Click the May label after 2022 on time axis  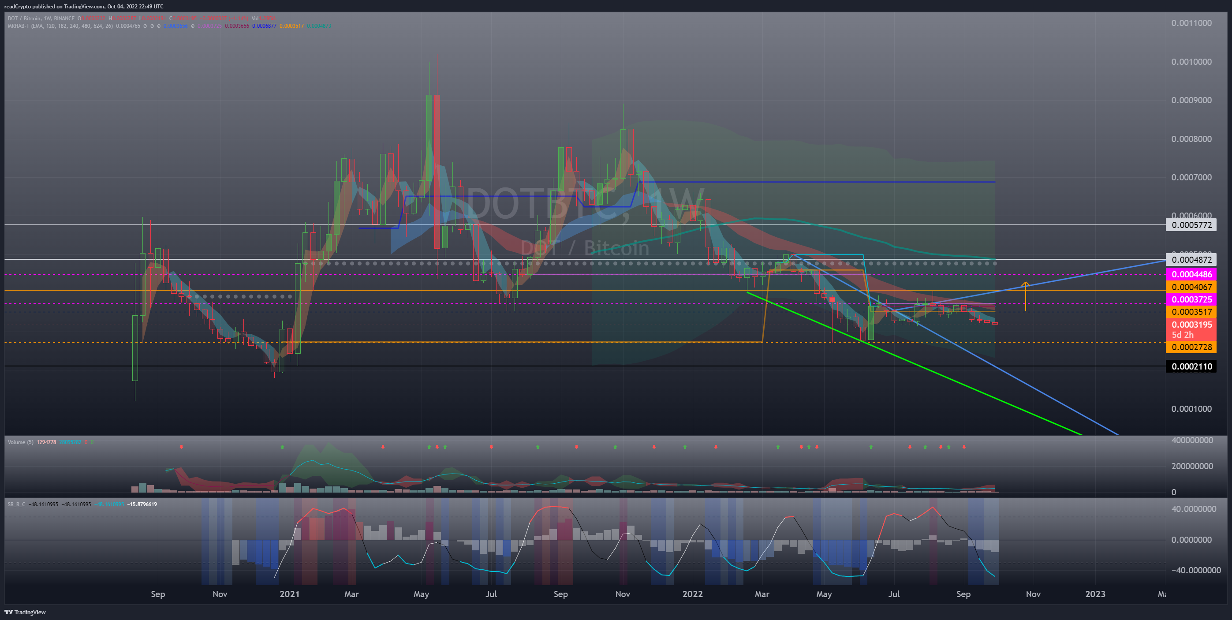(x=824, y=594)
